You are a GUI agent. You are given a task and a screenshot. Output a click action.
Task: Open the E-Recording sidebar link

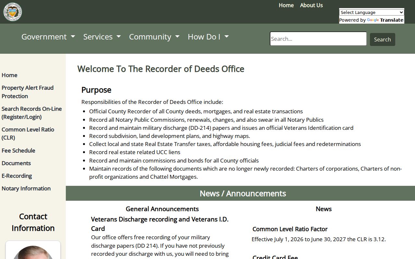pos(17,176)
